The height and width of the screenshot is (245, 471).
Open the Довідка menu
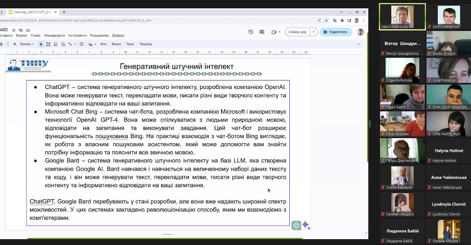(118, 35)
